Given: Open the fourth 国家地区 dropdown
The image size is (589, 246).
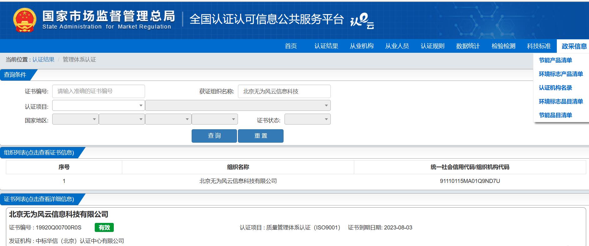Looking at the screenshot, I should click(215, 119).
